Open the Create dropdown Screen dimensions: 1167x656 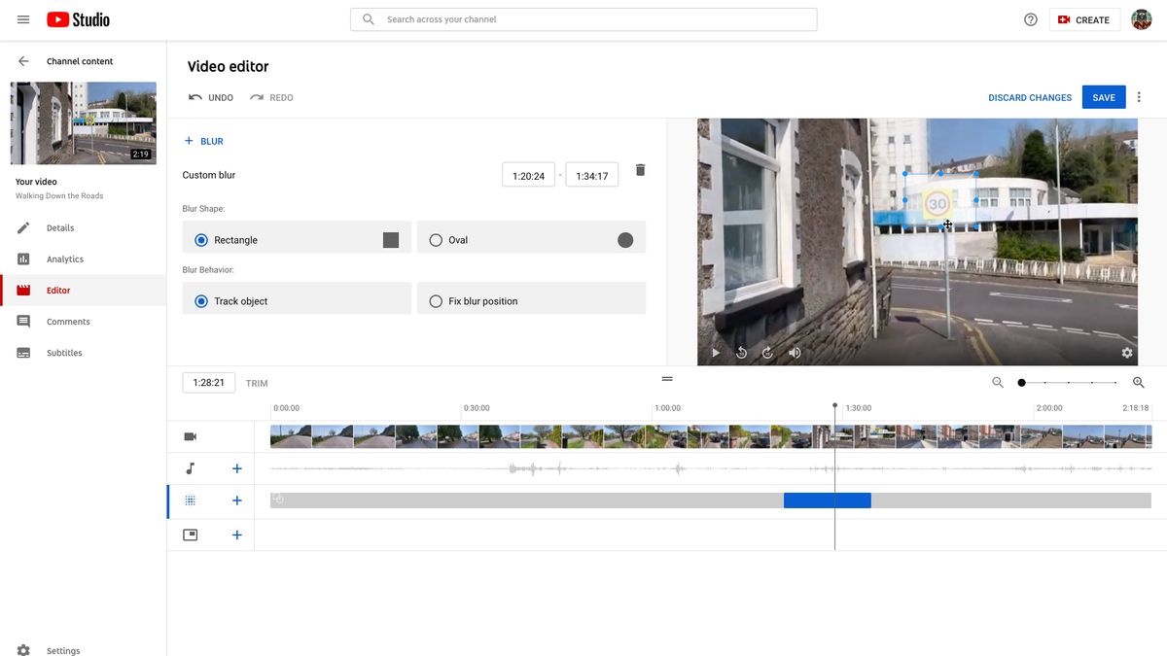[x=1083, y=18]
